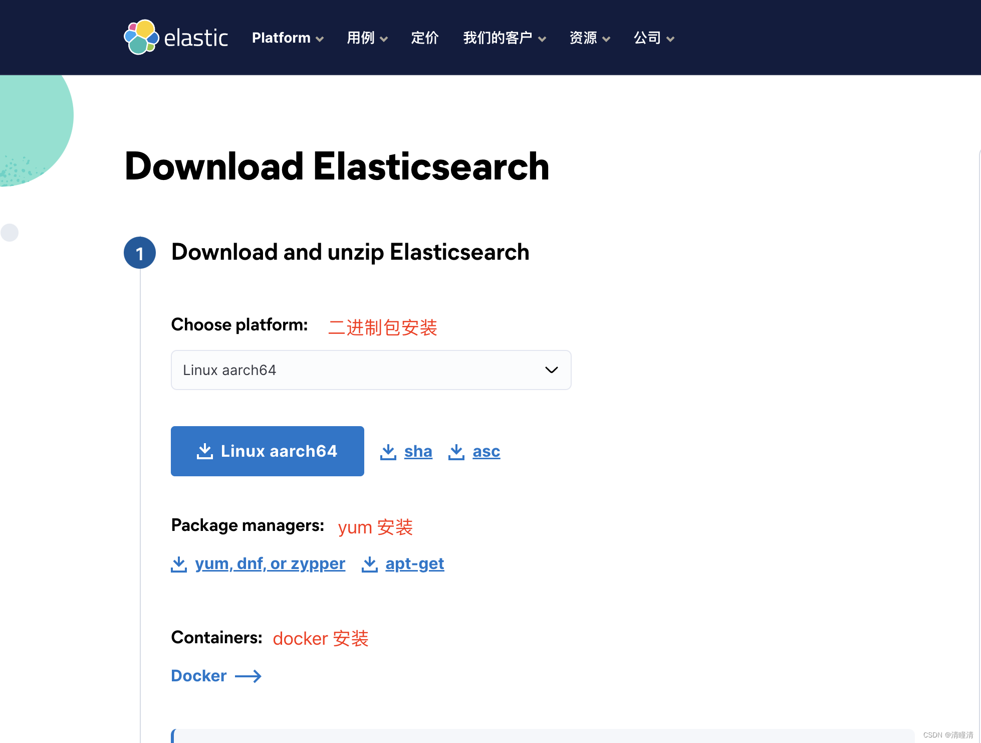The image size is (981, 743).
Task: Click the Linux aarch64 download button
Action: (x=267, y=451)
